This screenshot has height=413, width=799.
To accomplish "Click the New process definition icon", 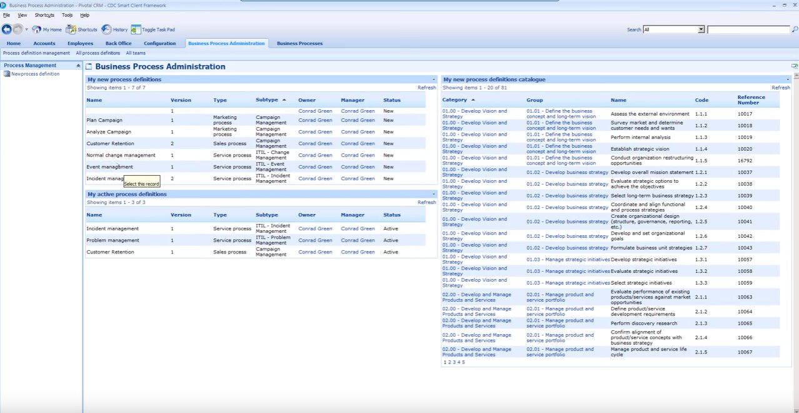I will [7, 74].
